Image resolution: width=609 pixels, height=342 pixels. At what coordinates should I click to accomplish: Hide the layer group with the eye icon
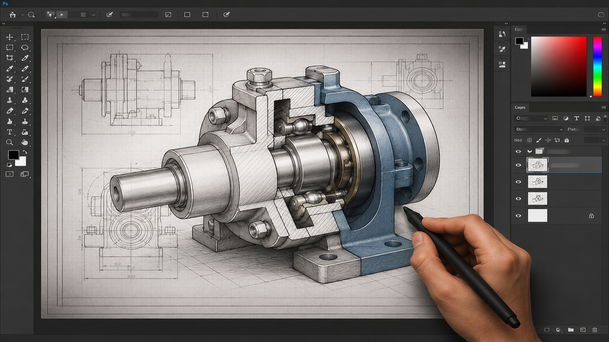click(518, 151)
